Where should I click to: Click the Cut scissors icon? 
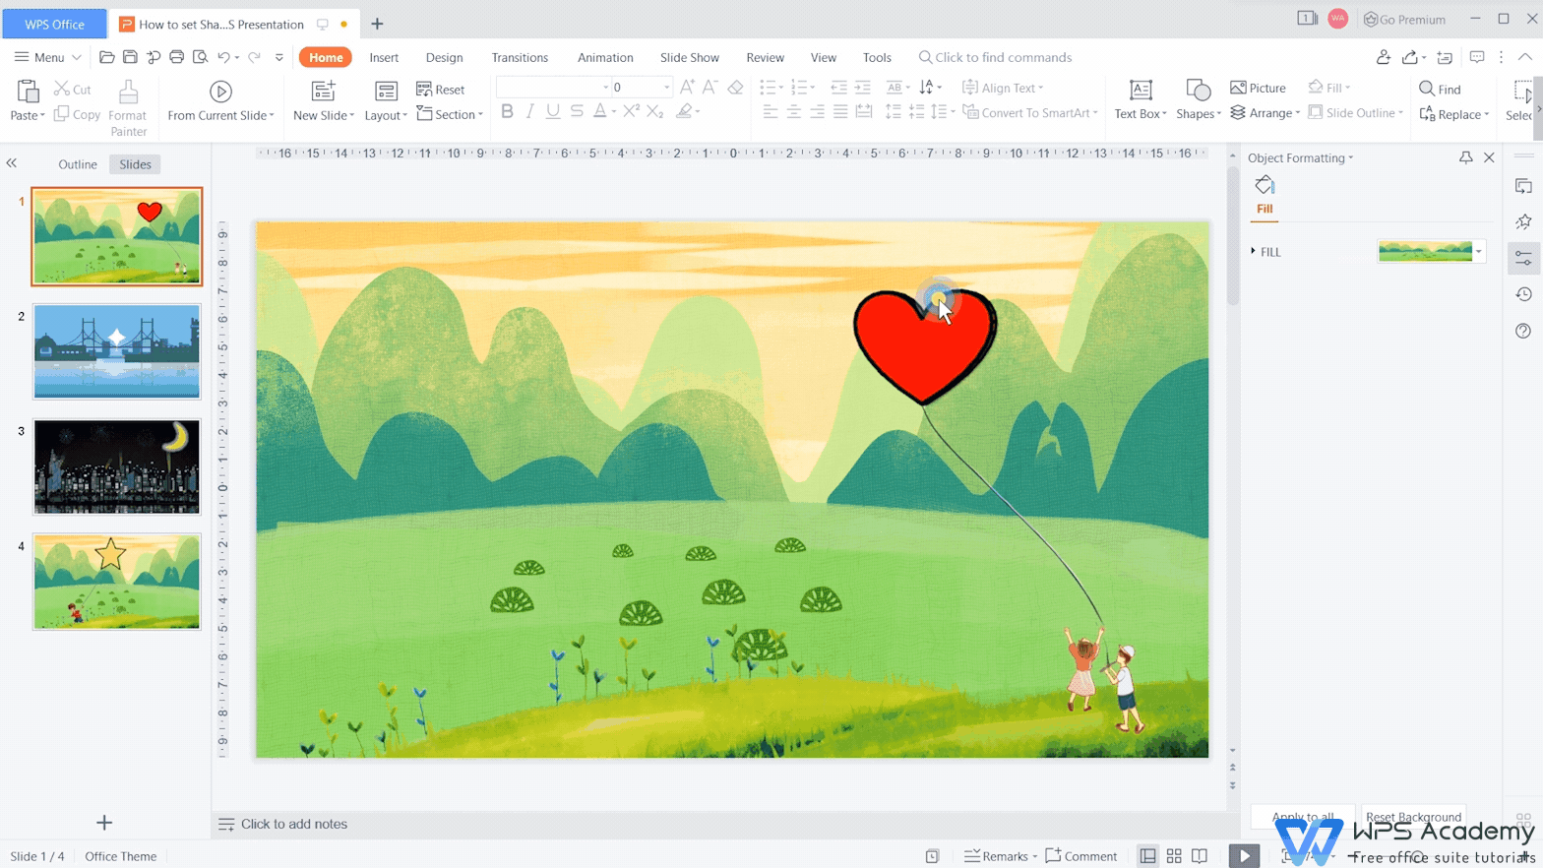(x=62, y=90)
